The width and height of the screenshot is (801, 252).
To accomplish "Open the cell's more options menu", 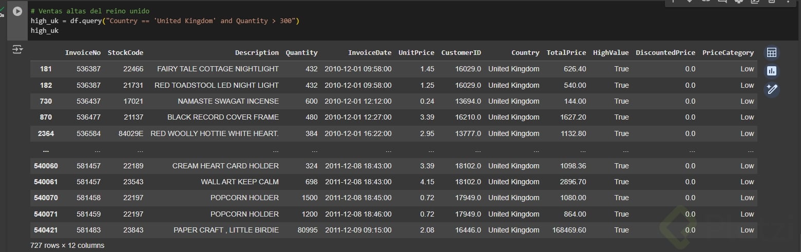I will pyautogui.click(x=788, y=2).
